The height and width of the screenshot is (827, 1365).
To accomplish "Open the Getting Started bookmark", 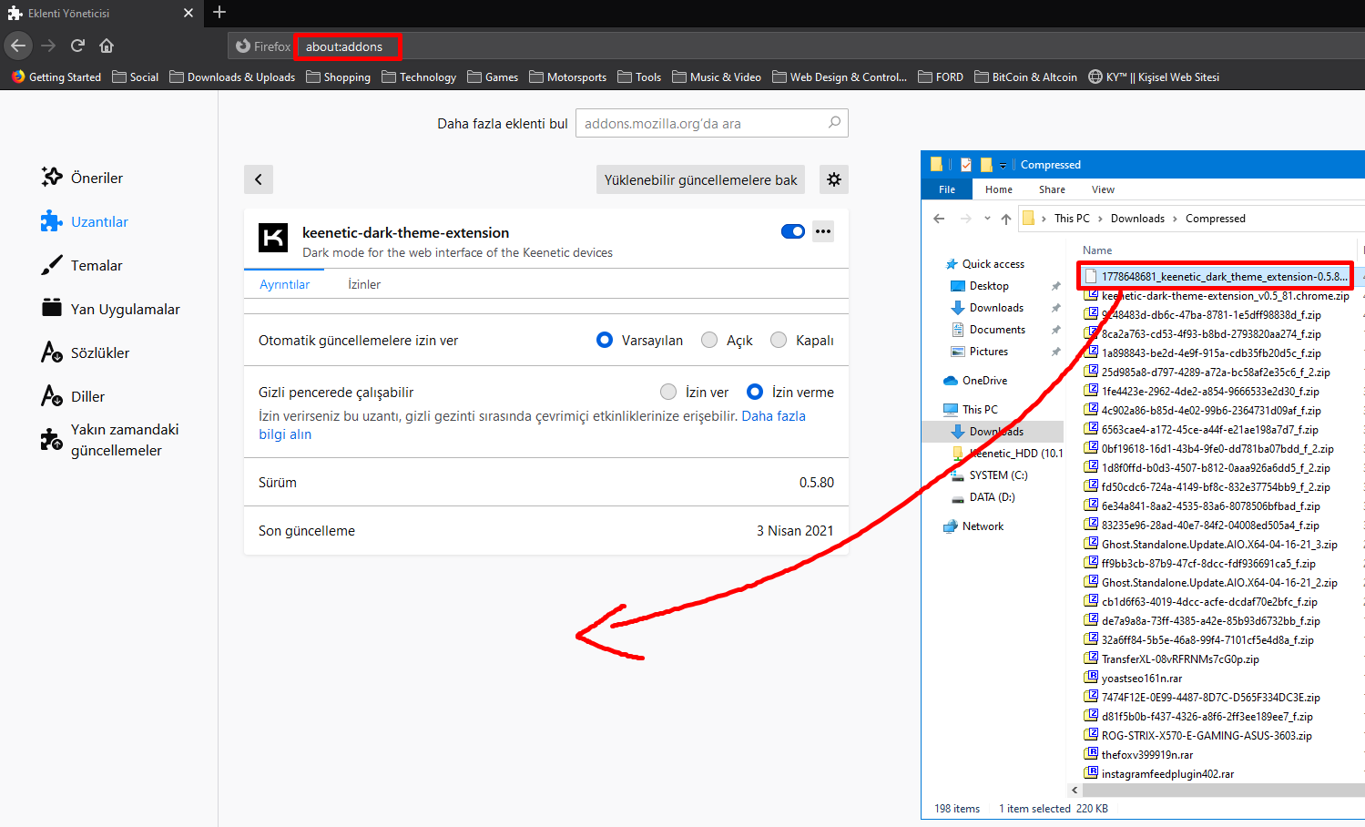I will pyautogui.click(x=56, y=77).
